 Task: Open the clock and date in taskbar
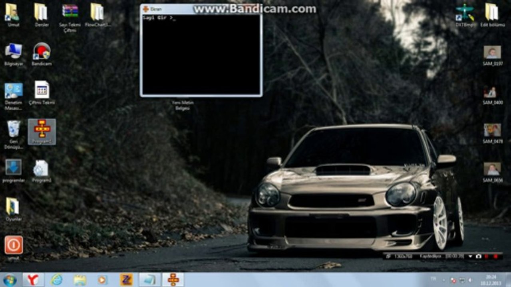tap(491, 280)
